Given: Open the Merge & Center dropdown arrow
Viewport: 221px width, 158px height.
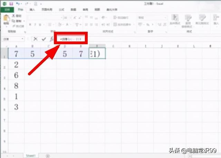Looking at the screenshot, I should click(x=134, y=24).
